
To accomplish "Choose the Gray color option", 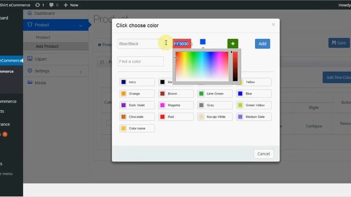I will [x=214, y=105].
